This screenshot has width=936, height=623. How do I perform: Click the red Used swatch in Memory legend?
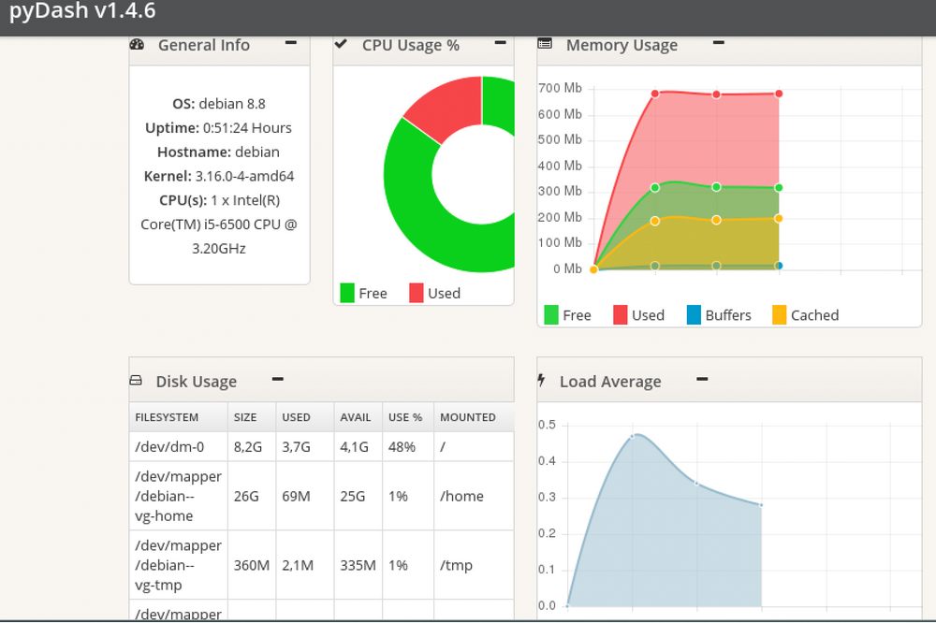[619, 313]
